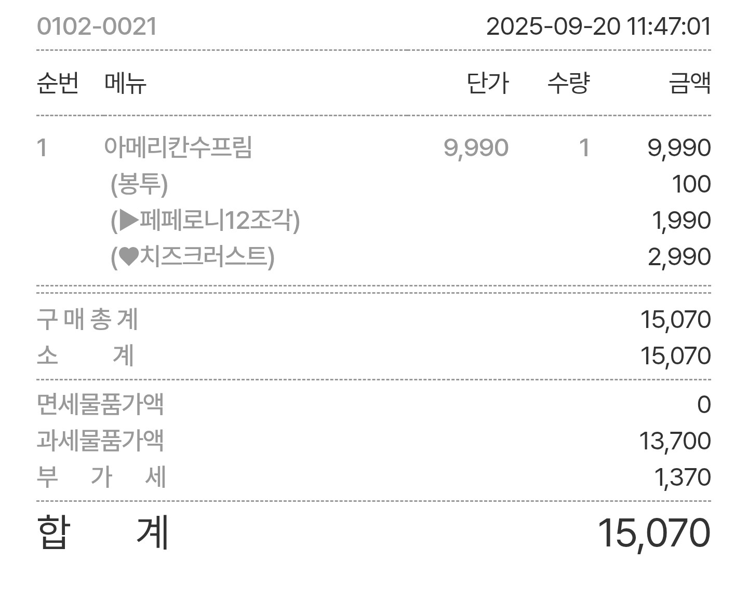This screenshot has height=616, width=748.
Task: Click the timestamp 2025-09-20 11:47:01
Action: pyautogui.click(x=598, y=26)
